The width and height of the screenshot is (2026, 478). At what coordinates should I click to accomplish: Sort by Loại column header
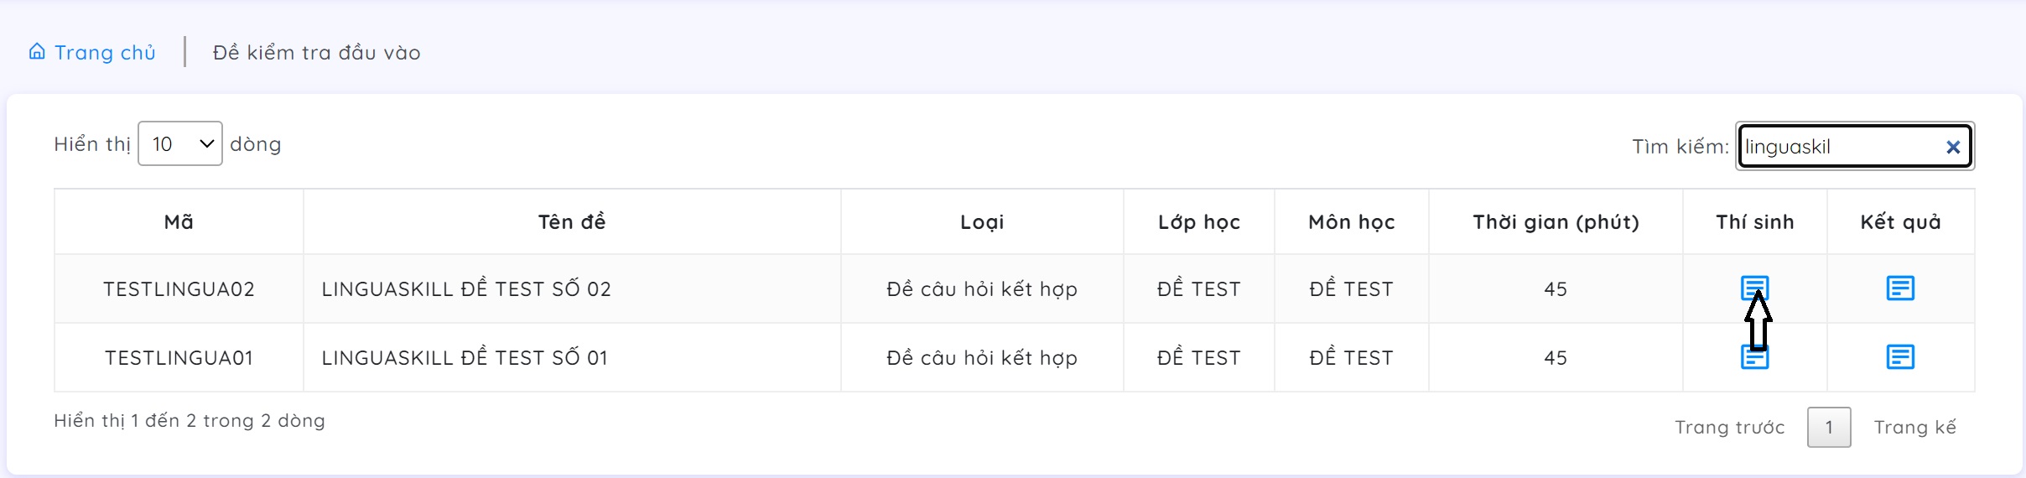pyautogui.click(x=982, y=222)
